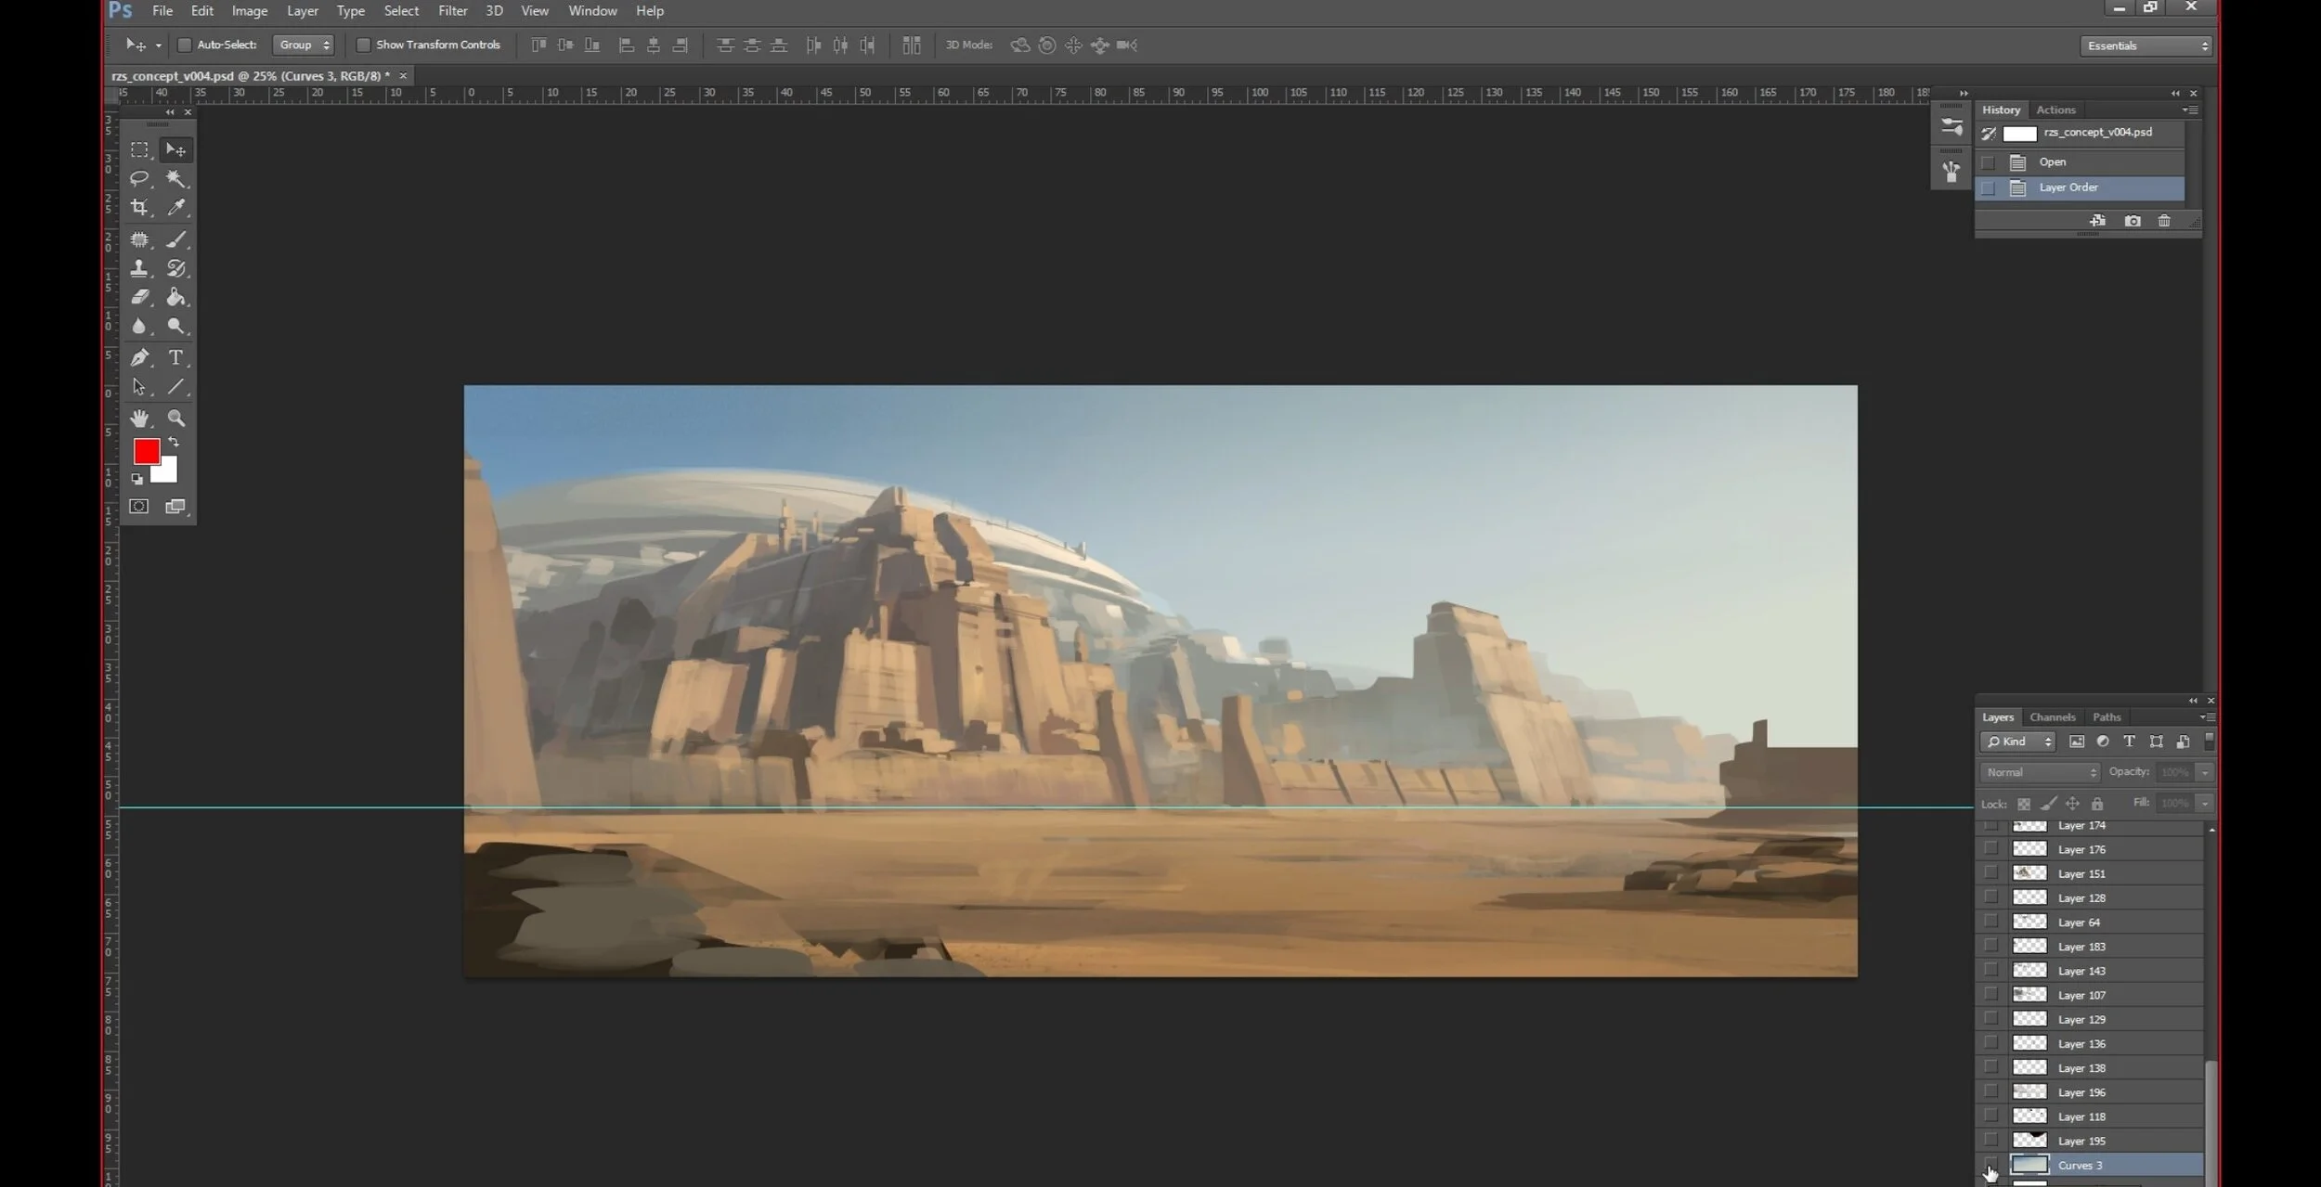Show Layer 151 visibility toggle

[x=1990, y=873]
